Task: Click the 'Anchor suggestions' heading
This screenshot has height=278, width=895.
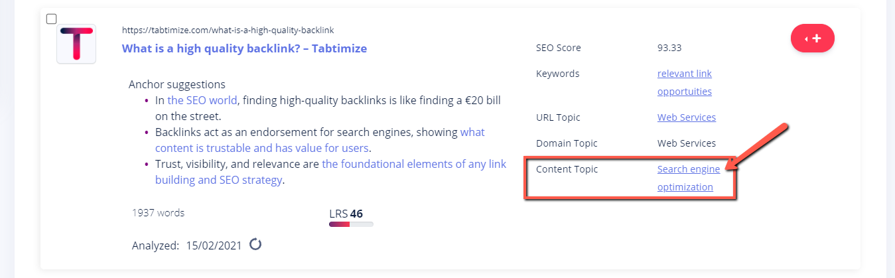Action: (177, 84)
